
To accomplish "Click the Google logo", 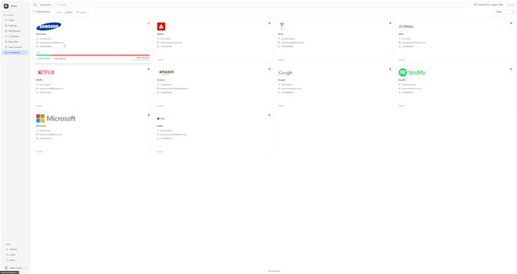I will point(286,72).
